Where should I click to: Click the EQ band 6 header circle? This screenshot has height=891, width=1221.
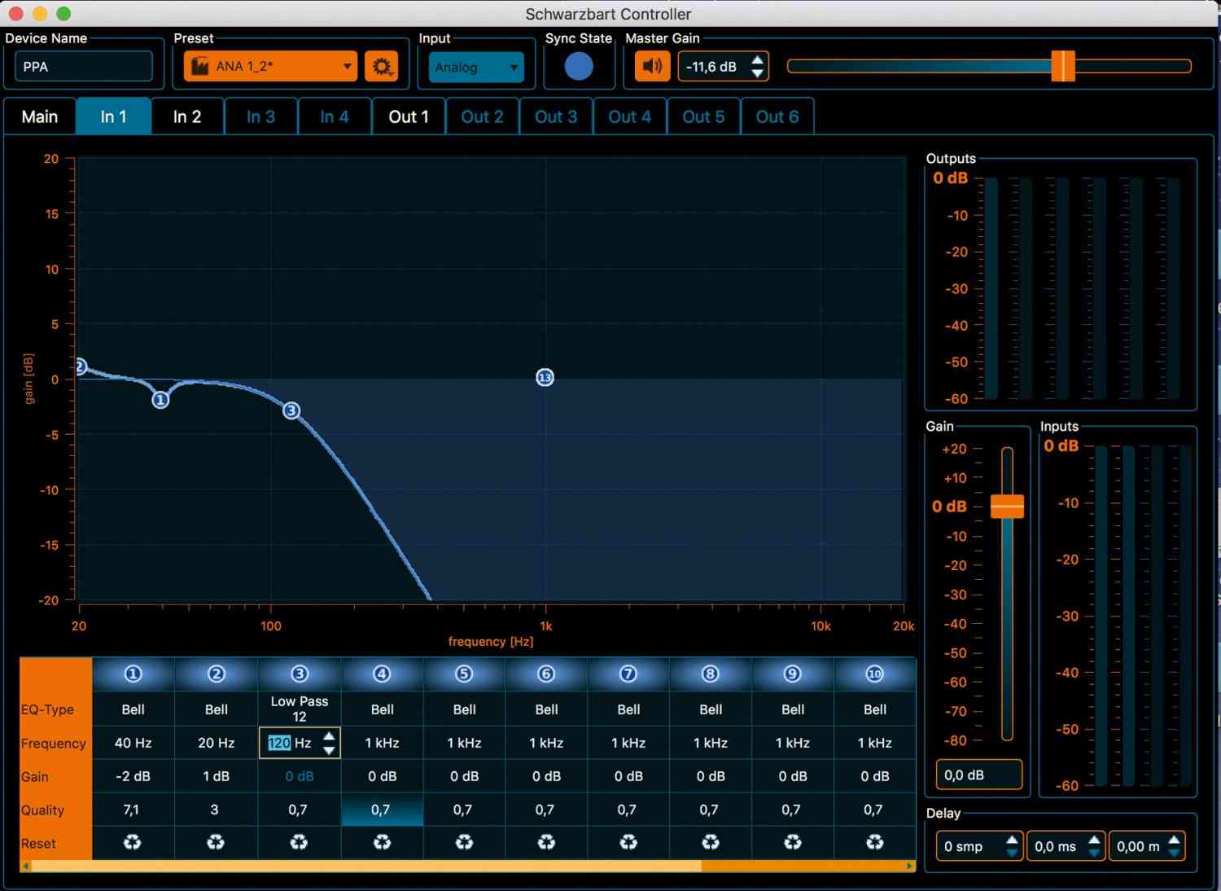pos(546,674)
